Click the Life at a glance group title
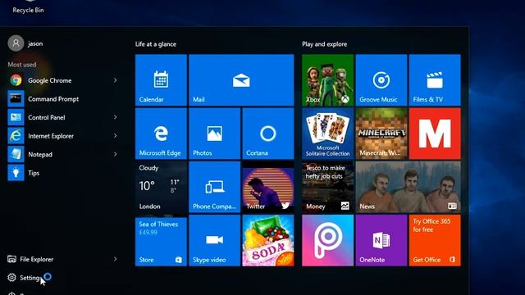The image size is (525, 295). tap(156, 44)
